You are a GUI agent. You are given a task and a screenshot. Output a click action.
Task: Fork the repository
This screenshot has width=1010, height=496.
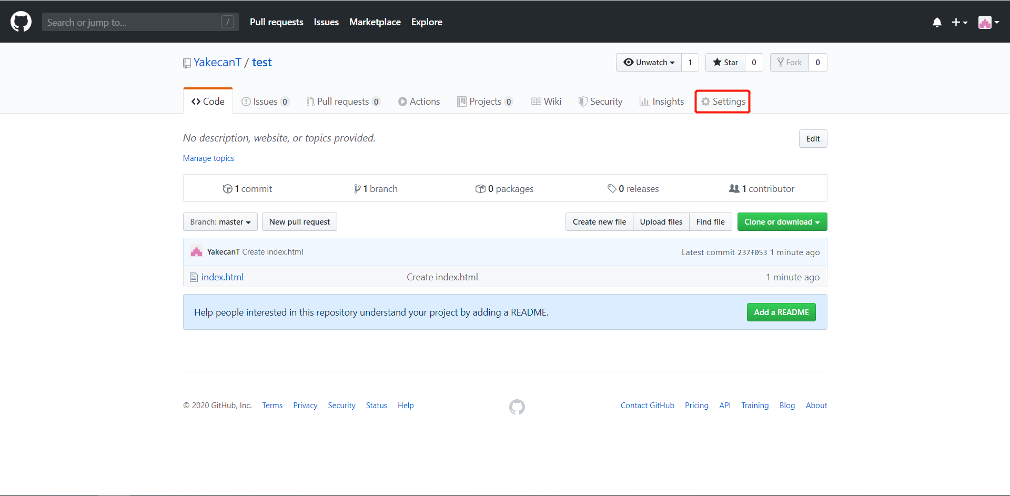pyautogui.click(x=790, y=62)
